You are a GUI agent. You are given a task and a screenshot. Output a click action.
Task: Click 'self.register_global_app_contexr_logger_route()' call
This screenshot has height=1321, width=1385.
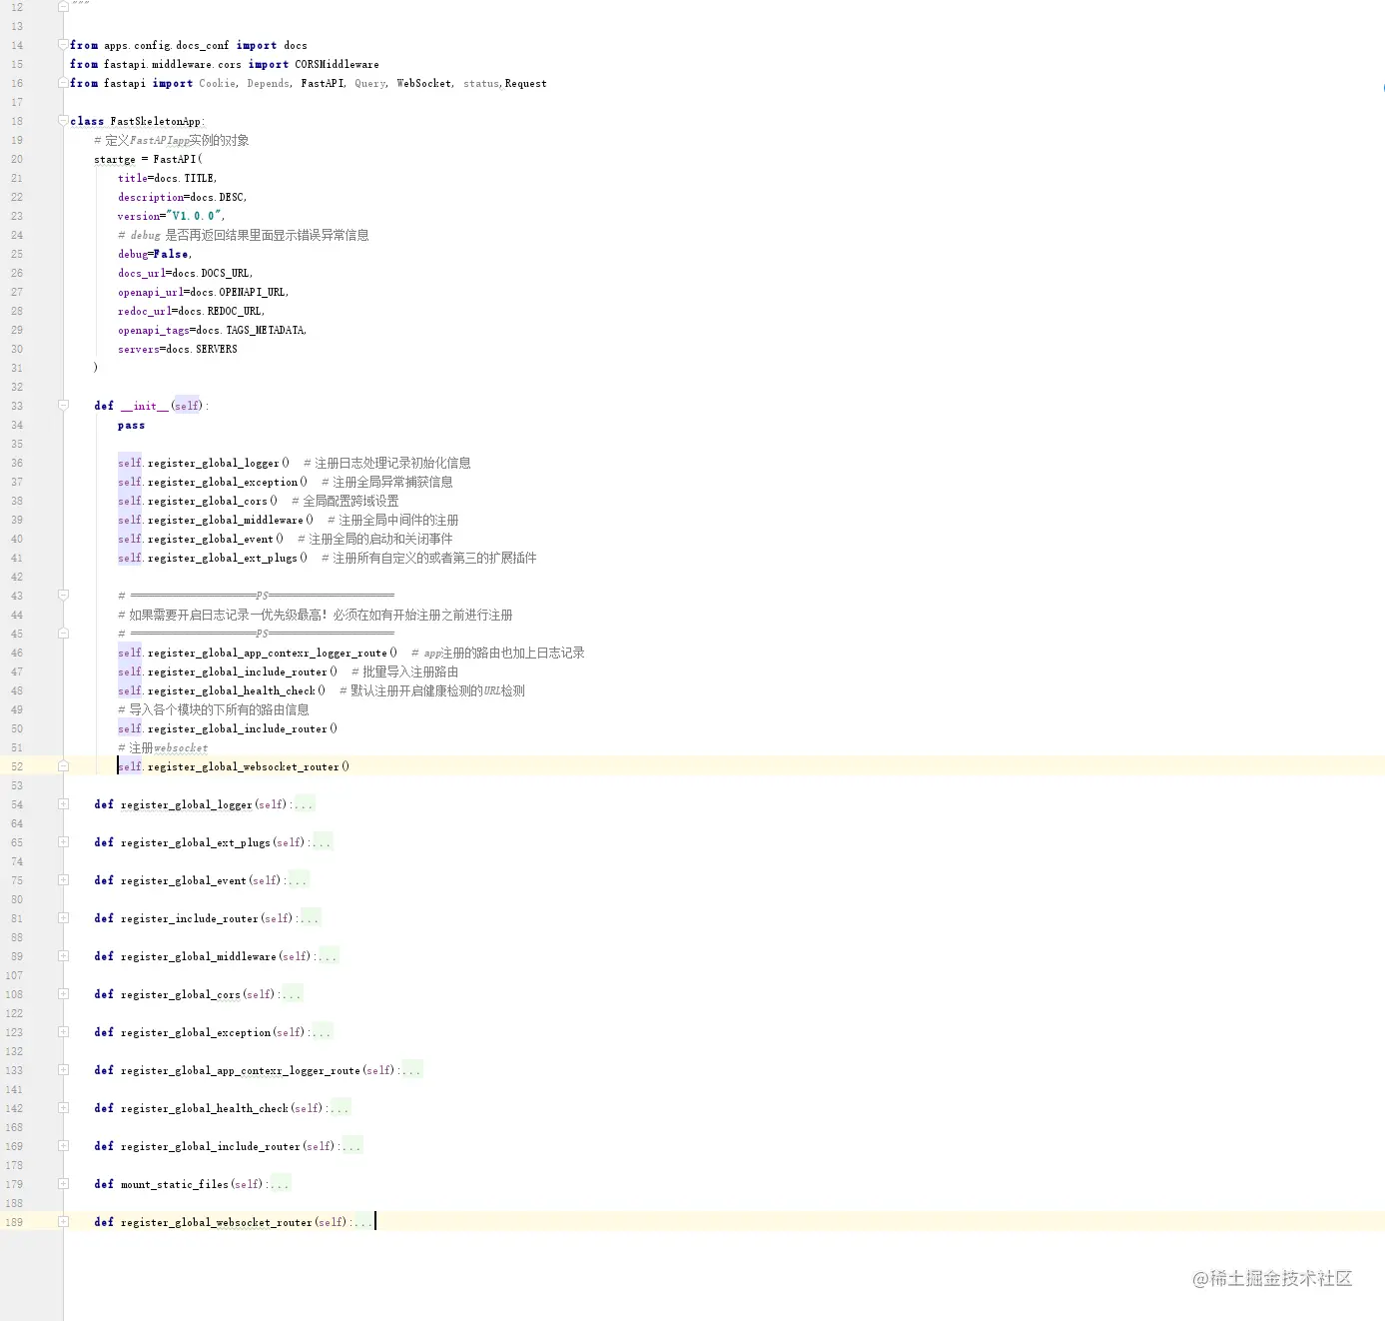[x=258, y=653]
